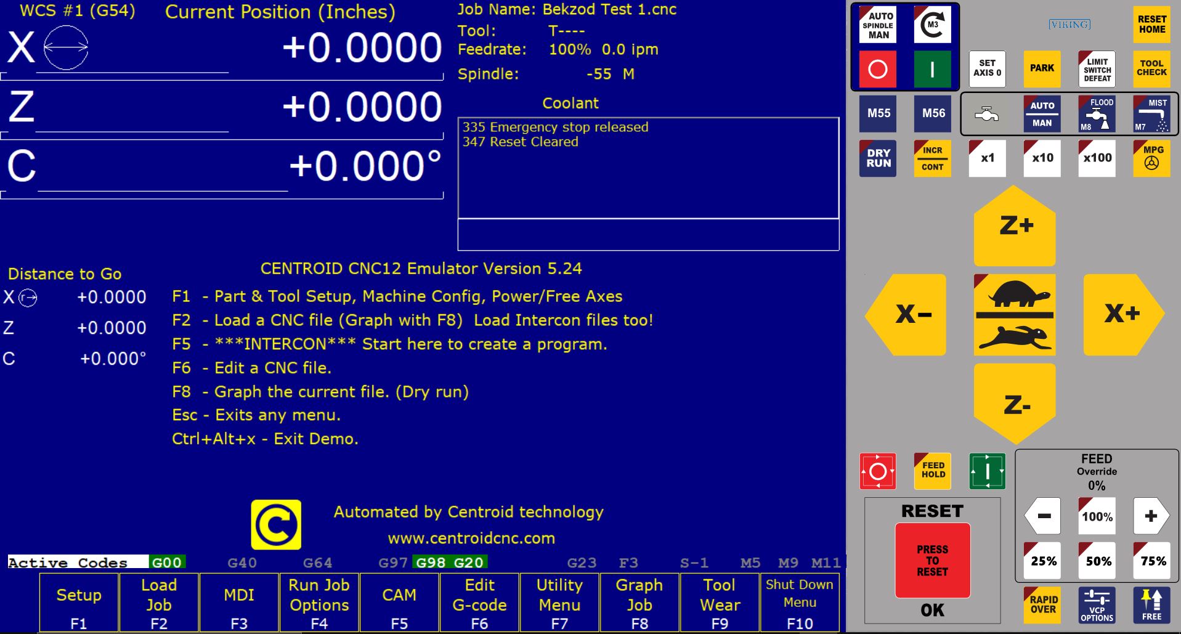The width and height of the screenshot is (1181, 634).
Task: Click the red Cycle Cancel icon
Action: point(878,471)
